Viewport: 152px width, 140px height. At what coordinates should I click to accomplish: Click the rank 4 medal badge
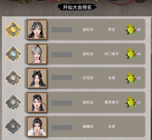click(13, 102)
